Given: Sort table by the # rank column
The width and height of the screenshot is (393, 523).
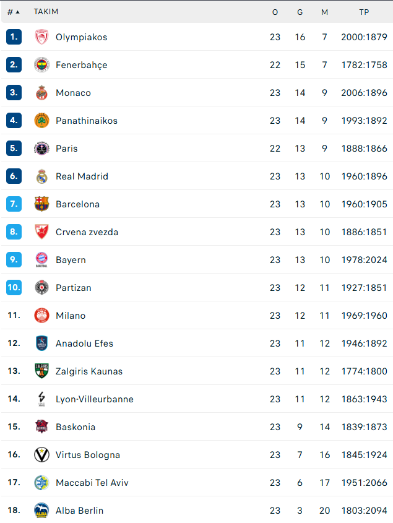Looking at the screenshot, I should [14, 12].
